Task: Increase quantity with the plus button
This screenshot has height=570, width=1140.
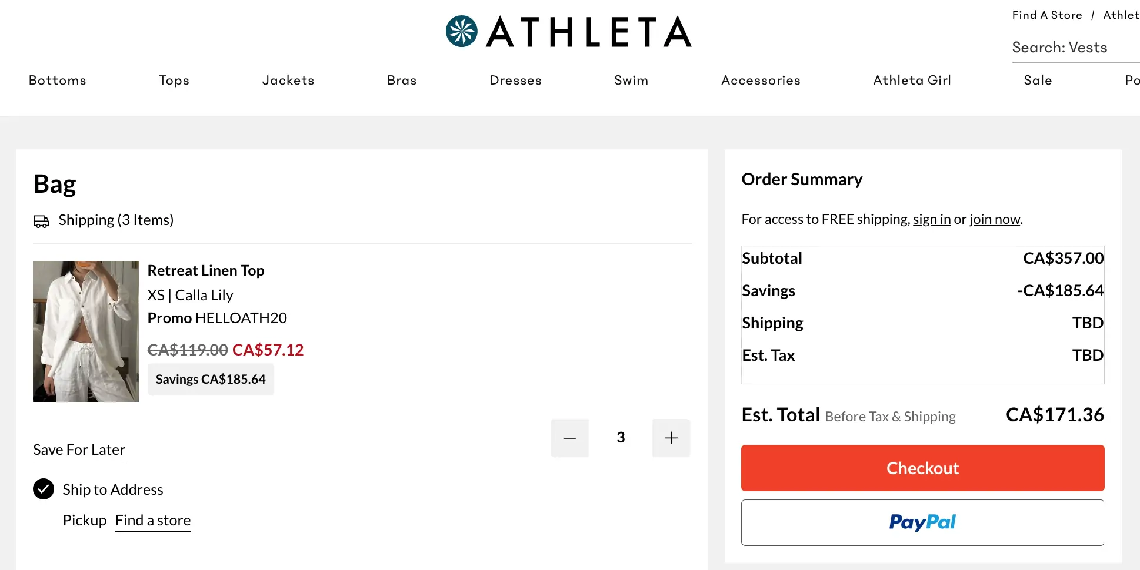Action: [x=671, y=438]
